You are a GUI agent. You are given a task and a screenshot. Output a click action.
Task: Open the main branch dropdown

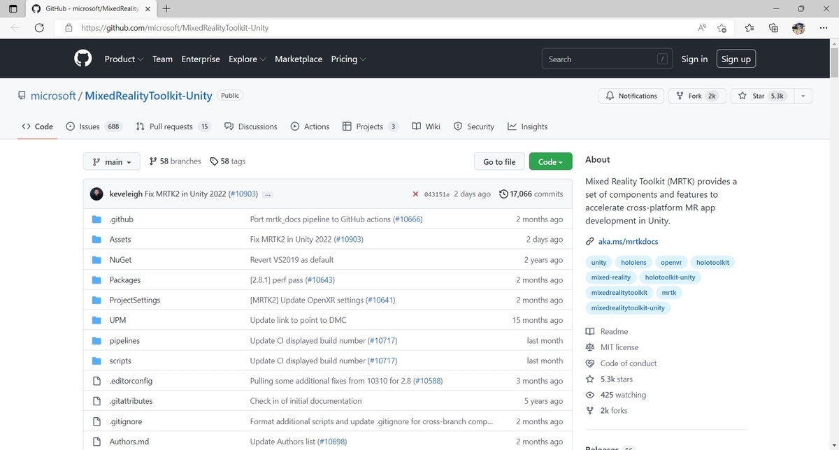coord(112,161)
